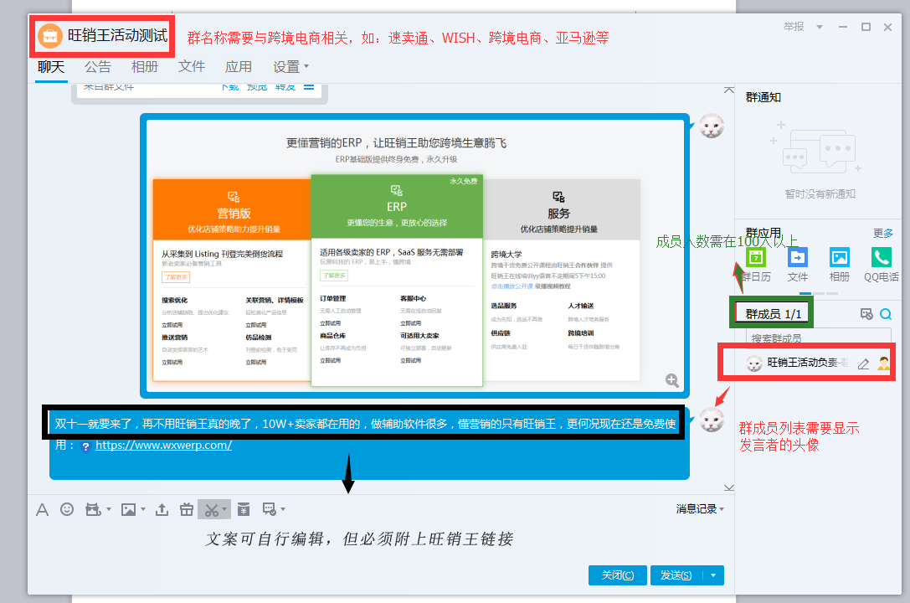Open the 文件 tab in the top bar
The image size is (910, 603).
[x=192, y=67]
